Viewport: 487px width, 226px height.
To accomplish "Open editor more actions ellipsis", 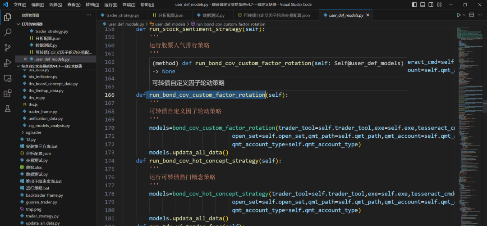I will click(480, 15).
